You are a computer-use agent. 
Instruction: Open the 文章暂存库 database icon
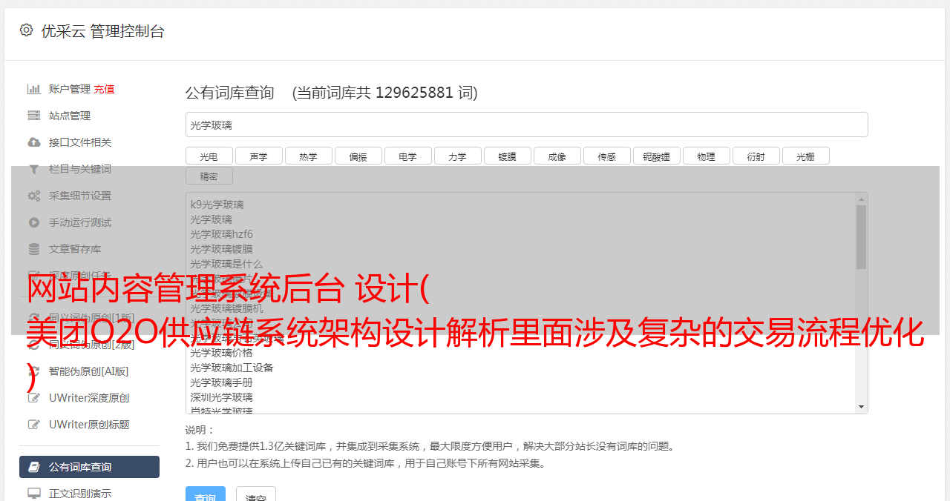tap(34, 249)
